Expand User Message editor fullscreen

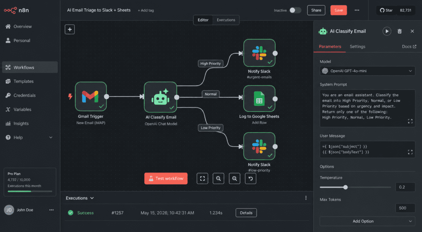click(x=410, y=152)
